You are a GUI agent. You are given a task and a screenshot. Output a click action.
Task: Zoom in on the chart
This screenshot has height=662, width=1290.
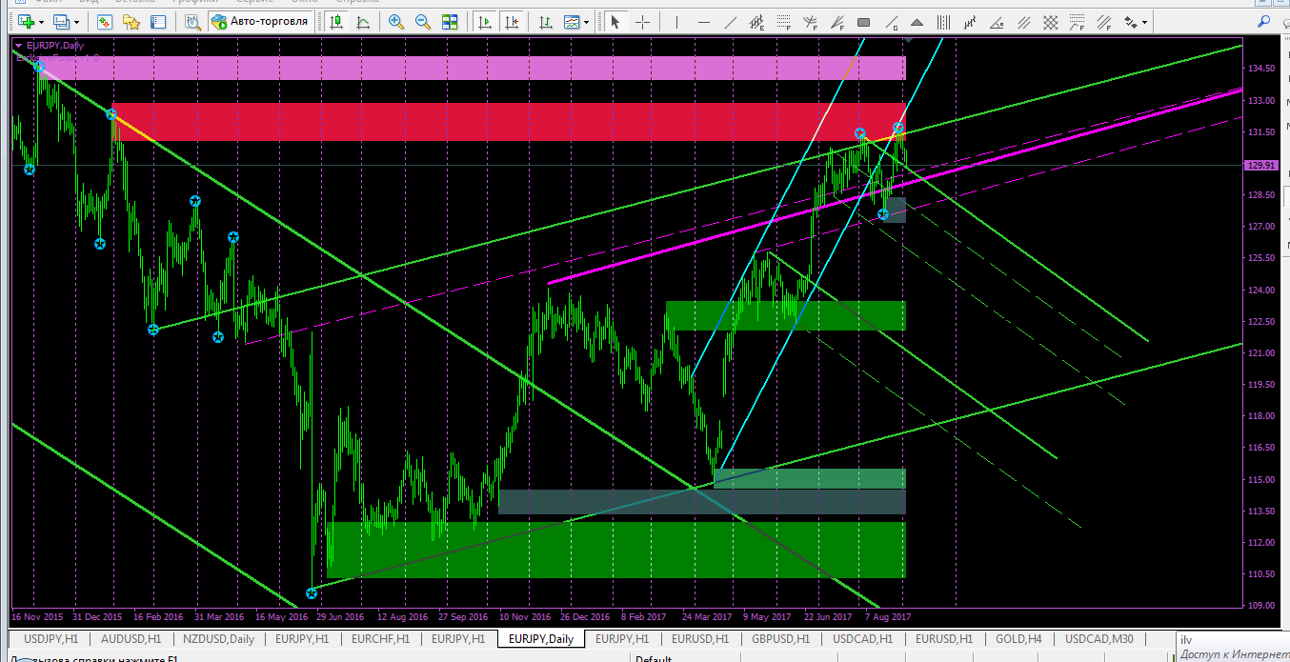click(x=396, y=21)
